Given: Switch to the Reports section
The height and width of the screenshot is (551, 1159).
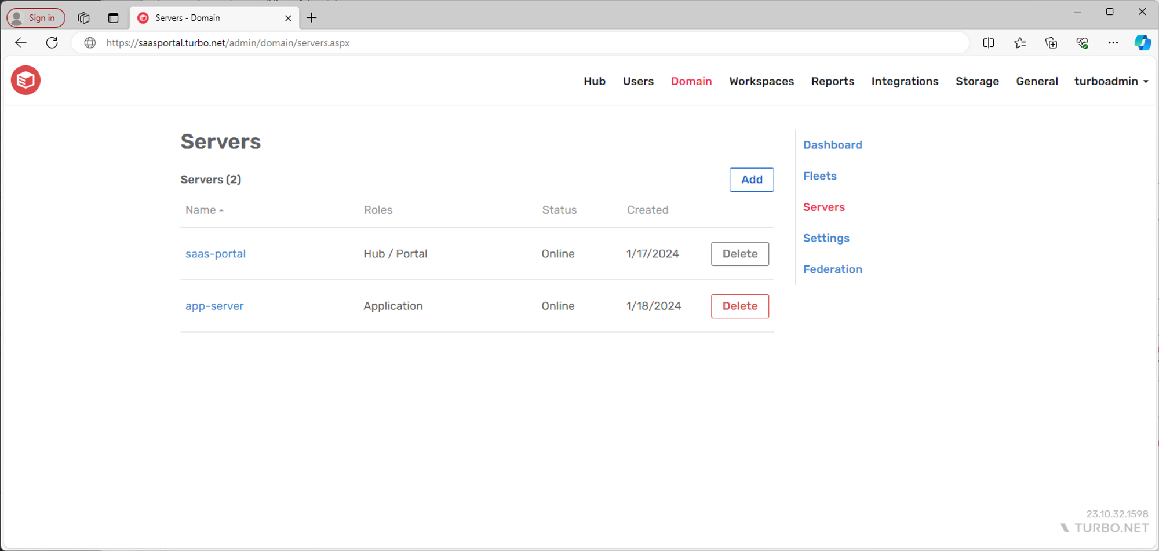Looking at the screenshot, I should (x=832, y=81).
